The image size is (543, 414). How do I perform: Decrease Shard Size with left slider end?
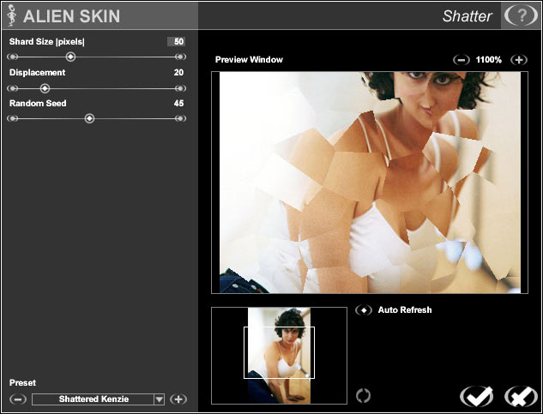click(13, 57)
